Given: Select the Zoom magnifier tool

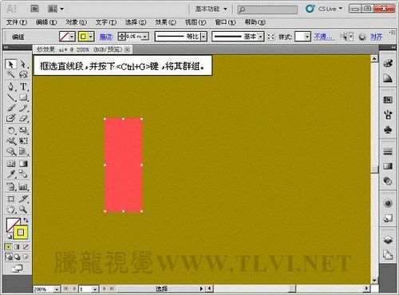Looking at the screenshot, I should click(23, 210).
